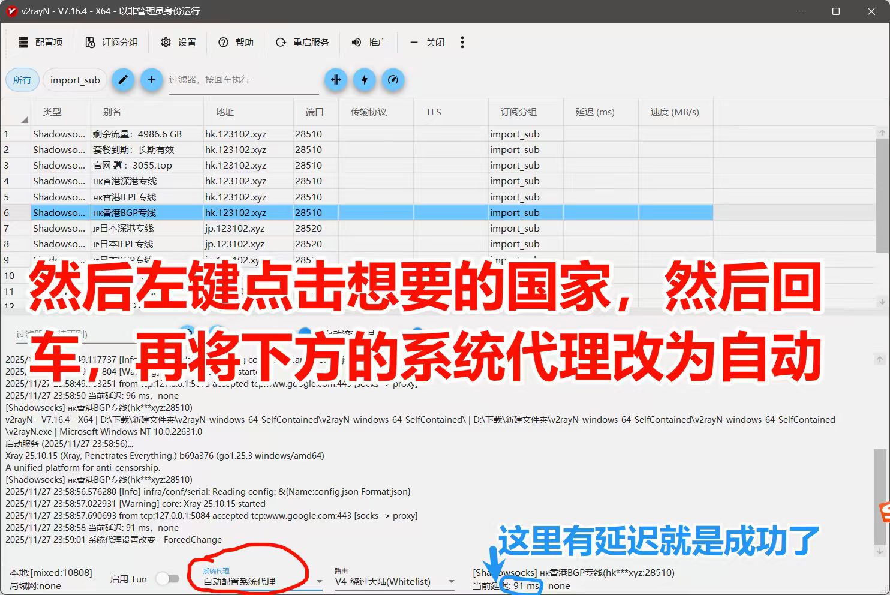Image resolution: width=890 pixels, height=595 pixels.
Task: Open the three-dot overflow menu
Action: tap(462, 42)
